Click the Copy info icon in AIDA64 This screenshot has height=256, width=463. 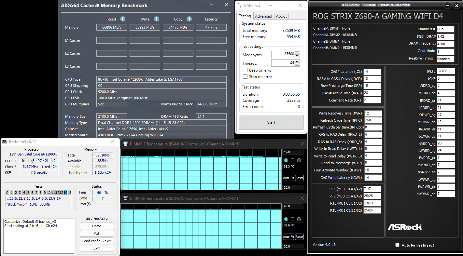point(189,19)
